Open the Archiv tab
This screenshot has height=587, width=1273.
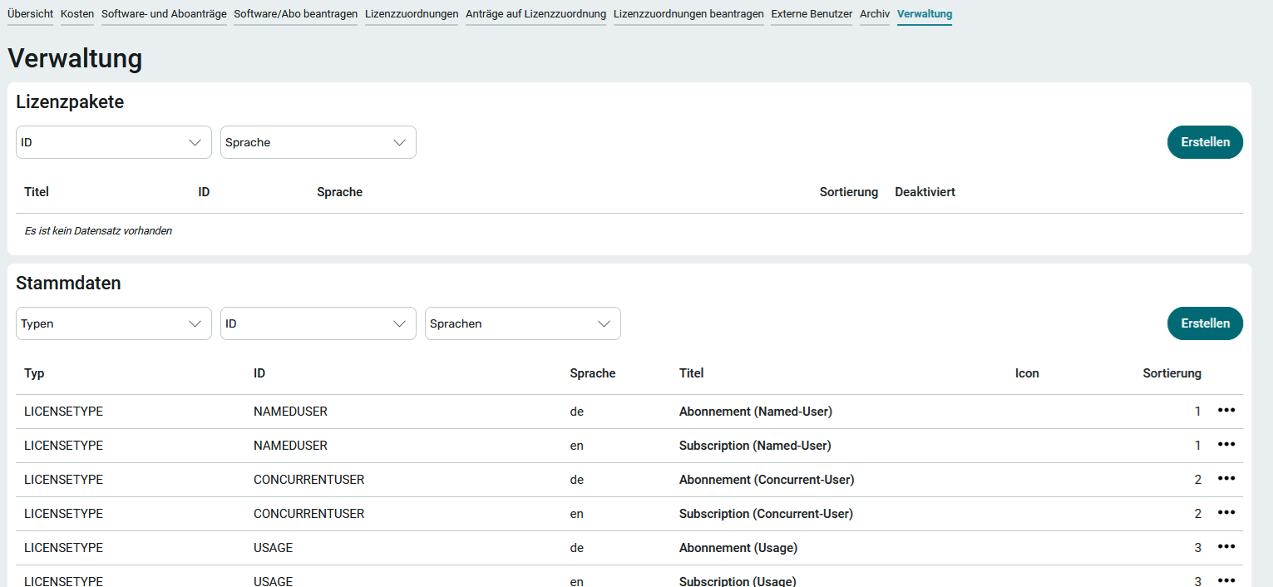(x=875, y=14)
